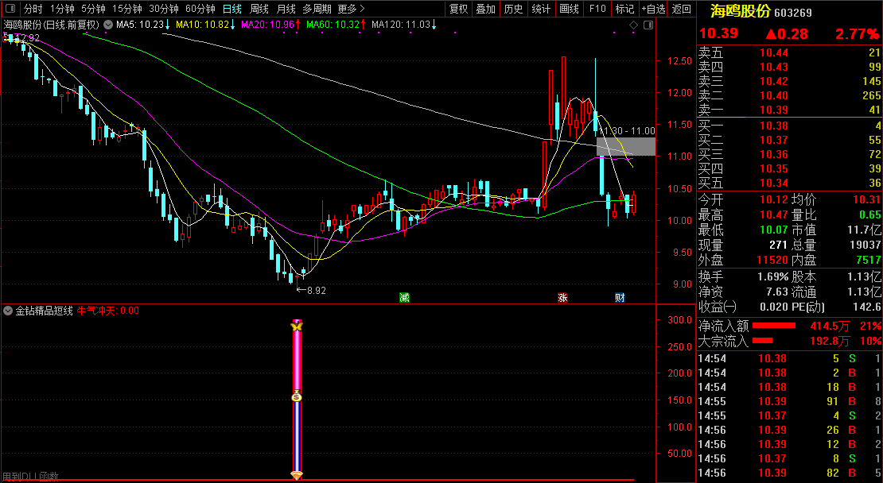Expand the 更多 periods menu
Screen dimensions: 883x483
pyautogui.click(x=351, y=9)
